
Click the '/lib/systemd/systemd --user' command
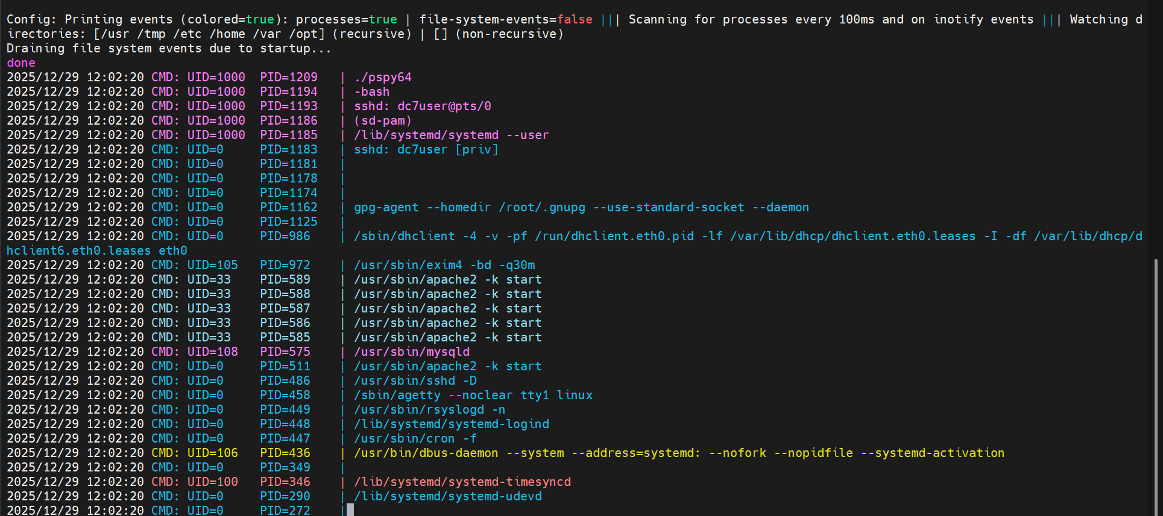451,135
